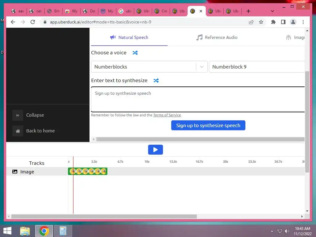This screenshot has width=316, height=237.
Task: Close the active Uberduck tab
Action: click(x=201, y=11)
